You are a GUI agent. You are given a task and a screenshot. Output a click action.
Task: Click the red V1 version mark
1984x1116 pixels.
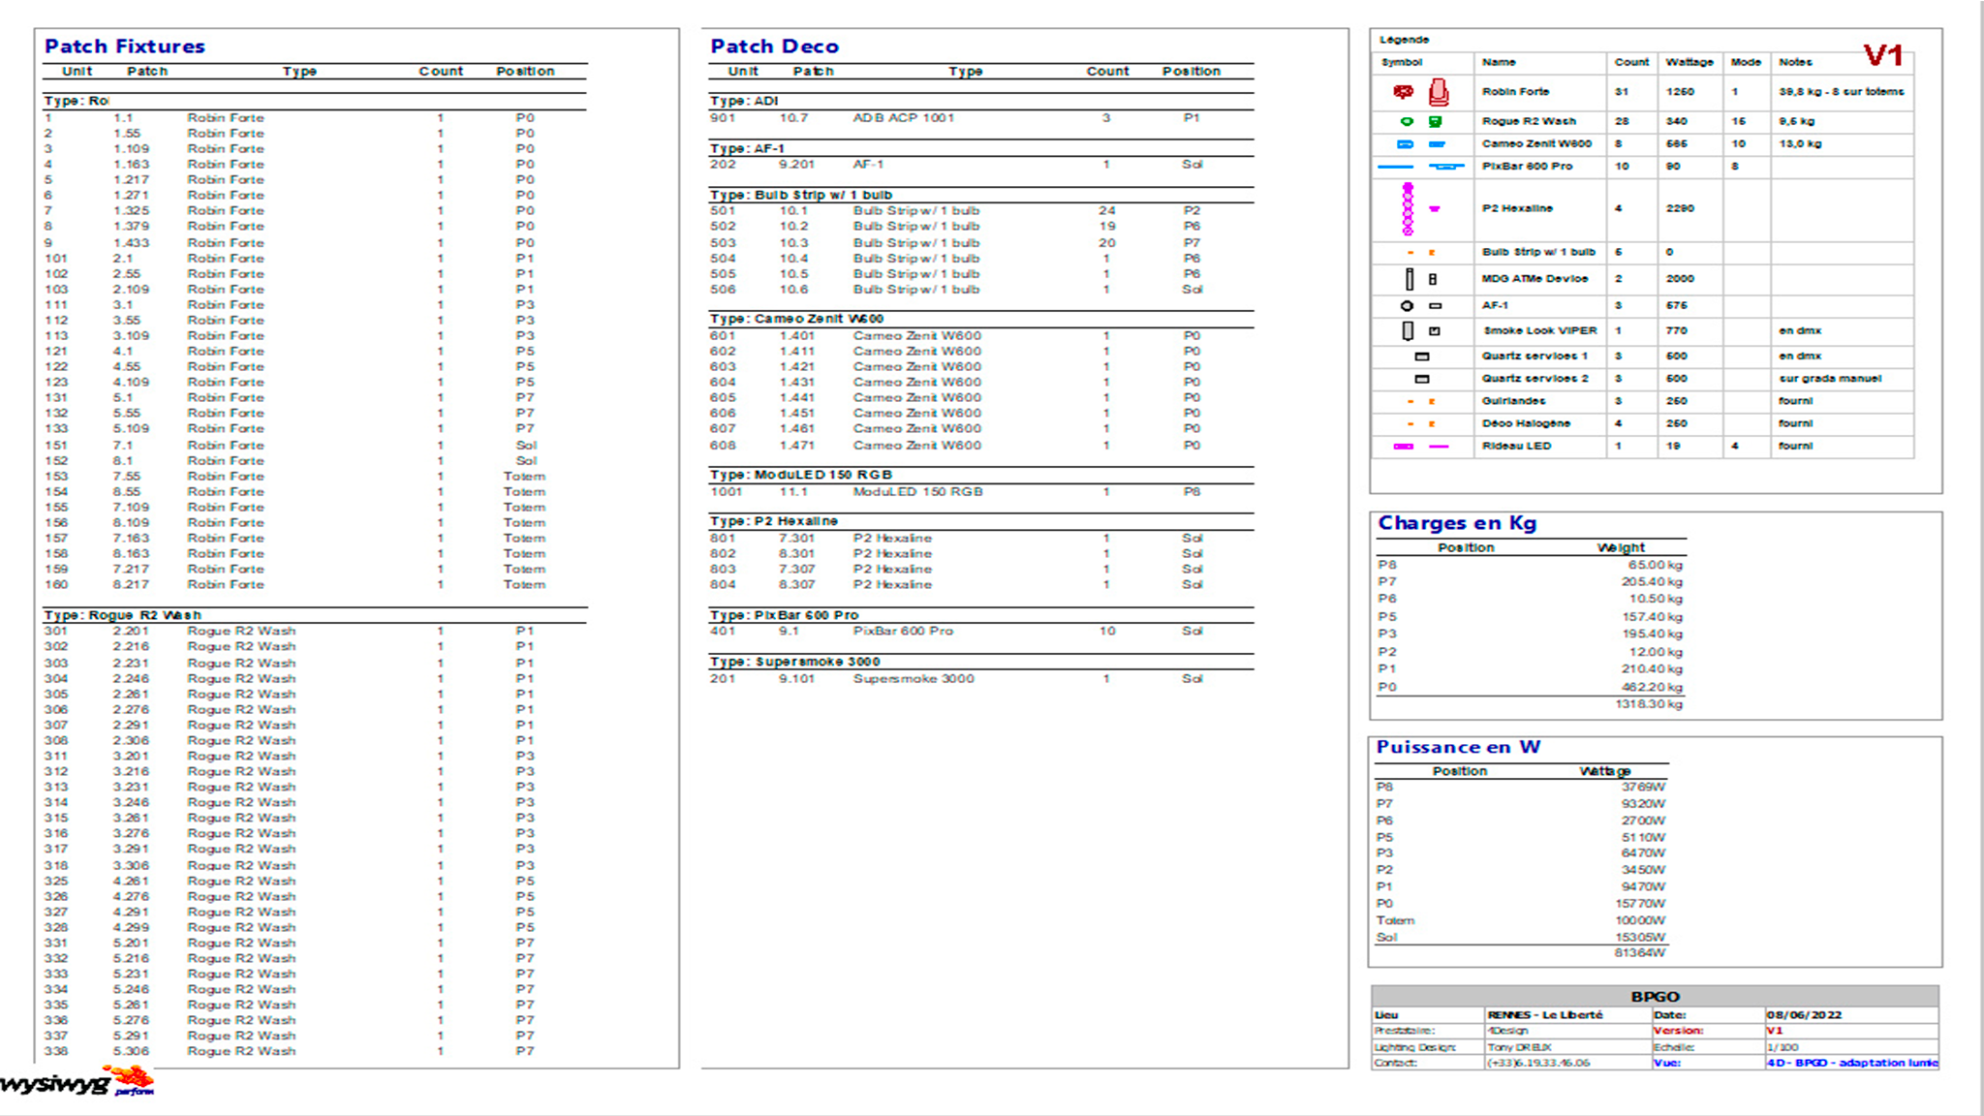(1882, 56)
